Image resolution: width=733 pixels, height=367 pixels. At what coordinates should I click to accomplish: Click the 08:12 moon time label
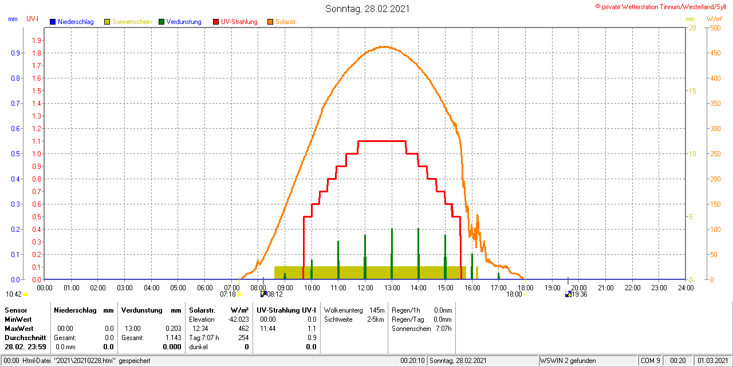click(x=275, y=294)
